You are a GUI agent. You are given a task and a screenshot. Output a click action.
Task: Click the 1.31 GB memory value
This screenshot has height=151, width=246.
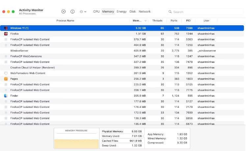click(141, 34)
